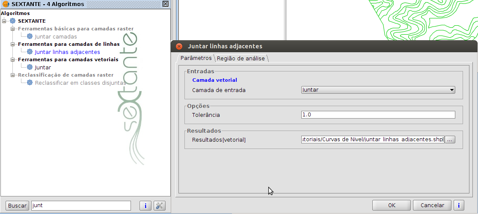Image resolution: width=478 pixels, height=214 pixels.
Task: Click Ferramentas básicas para camadas raster label
Action: pyautogui.click(x=76, y=29)
